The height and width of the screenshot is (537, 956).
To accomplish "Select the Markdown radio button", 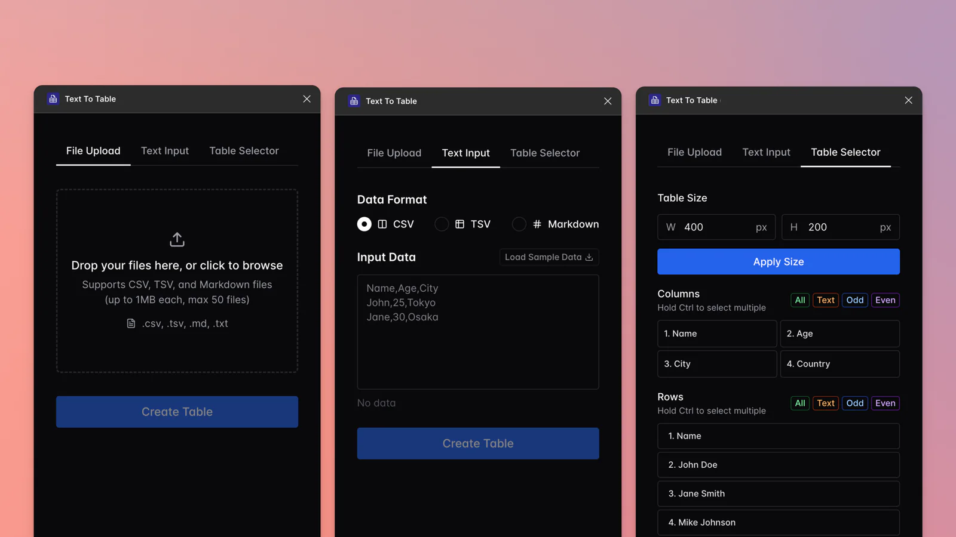I will [519, 224].
